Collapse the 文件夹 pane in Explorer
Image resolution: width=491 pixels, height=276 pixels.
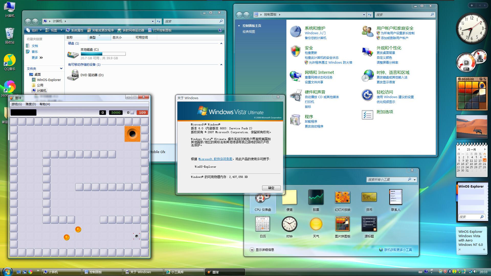pyautogui.click(x=61, y=68)
